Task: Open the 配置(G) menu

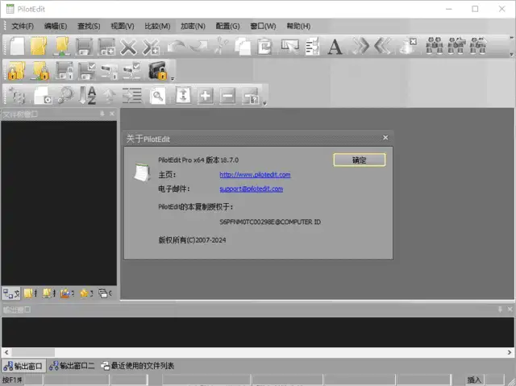Action: pos(227,27)
